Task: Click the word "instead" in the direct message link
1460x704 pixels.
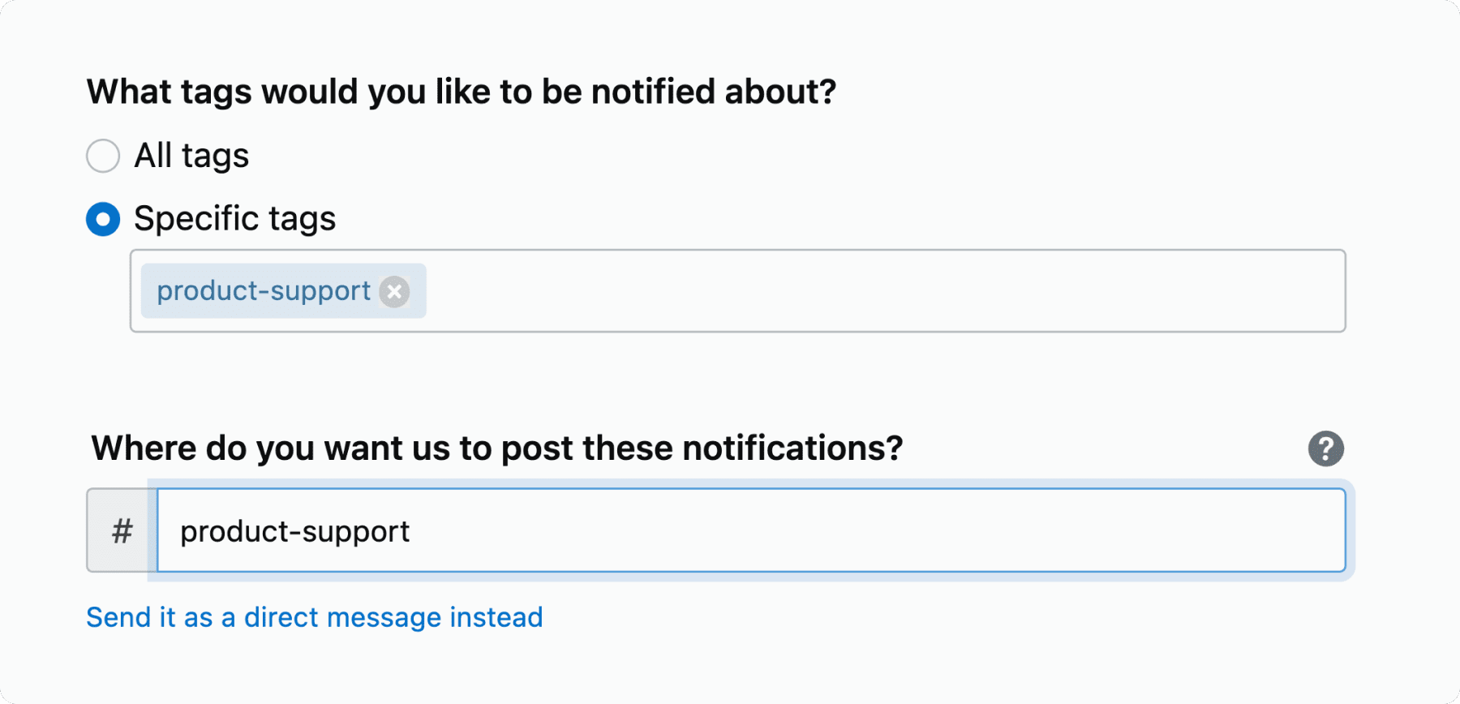Action: click(x=496, y=617)
